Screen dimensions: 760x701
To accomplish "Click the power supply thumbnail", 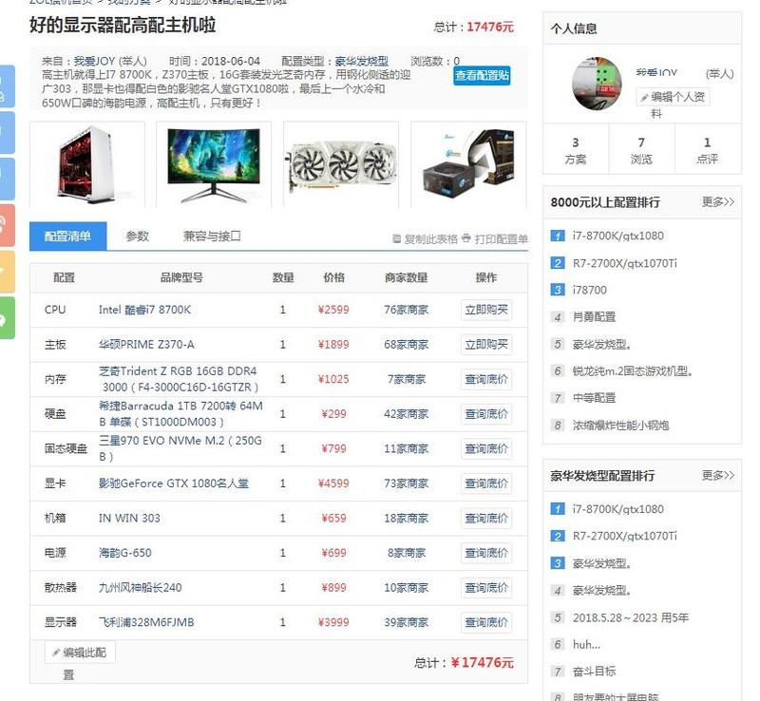I will (468, 165).
